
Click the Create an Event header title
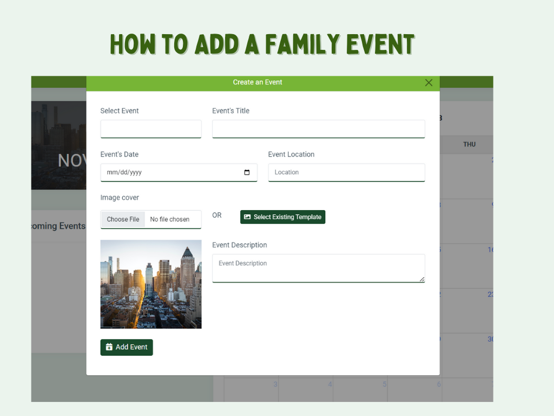coord(258,82)
